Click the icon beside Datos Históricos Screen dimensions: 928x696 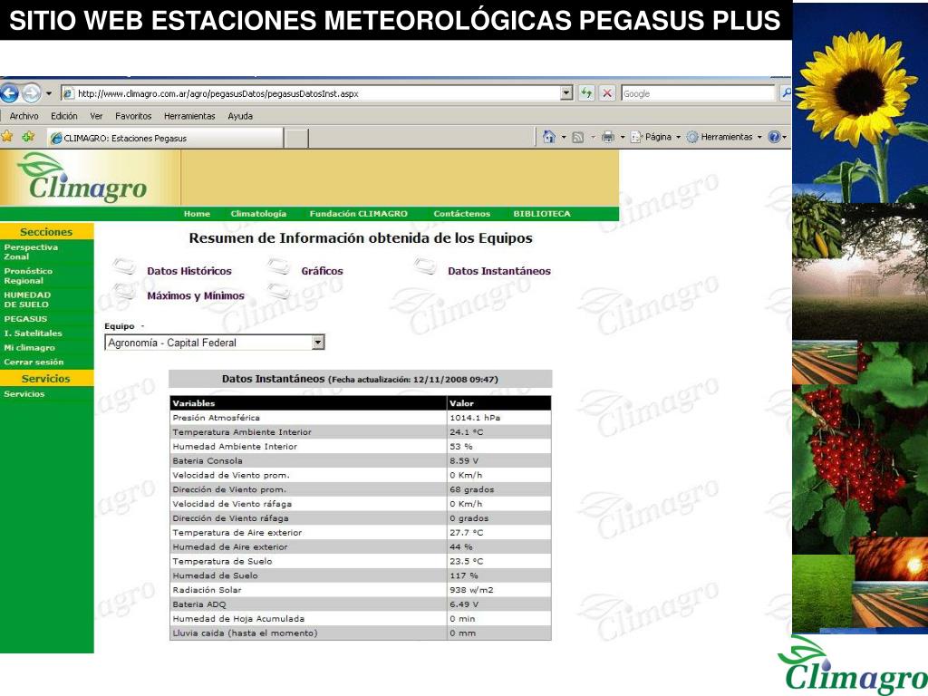124,266
